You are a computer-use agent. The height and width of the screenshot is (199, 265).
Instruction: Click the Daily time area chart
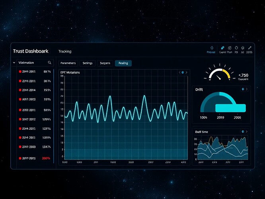222,148
